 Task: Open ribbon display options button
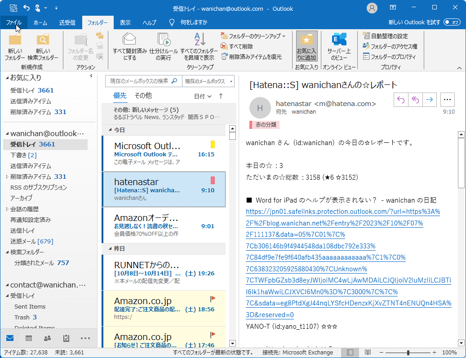pyautogui.click(x=393, y=8)
